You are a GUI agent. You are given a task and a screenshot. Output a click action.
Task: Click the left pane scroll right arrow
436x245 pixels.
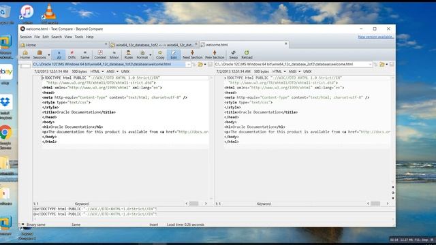pyautogui.click(x=206, y=203)
